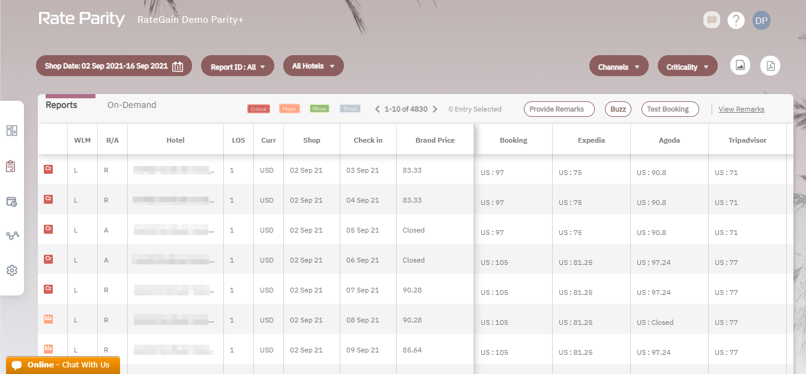Open the View Remarks link
The height and width of the screenshot is (374, 806).
point(741,109)
